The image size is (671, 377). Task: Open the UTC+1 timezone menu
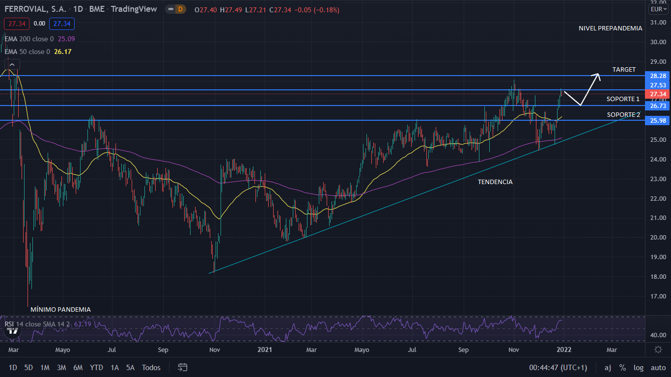click(x=558, y=368)
